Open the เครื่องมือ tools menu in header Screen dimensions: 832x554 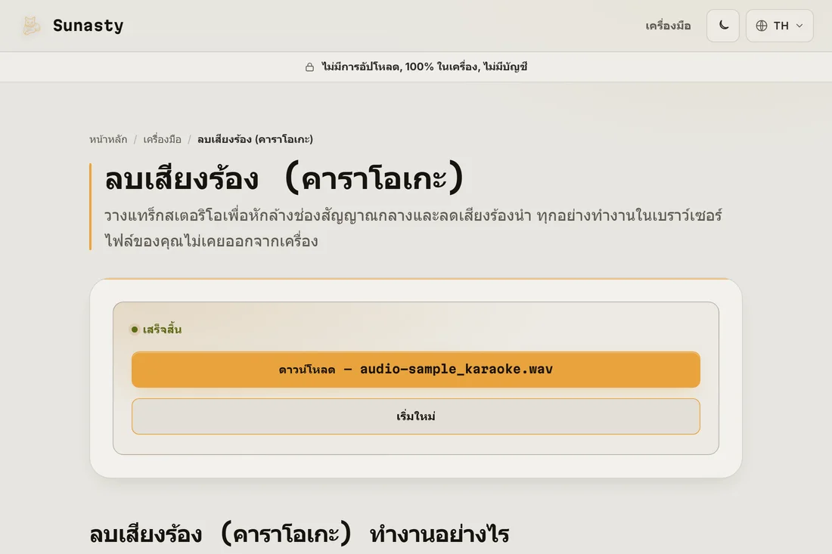668,26
